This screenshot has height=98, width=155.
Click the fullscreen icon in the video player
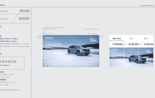[97, 65]
